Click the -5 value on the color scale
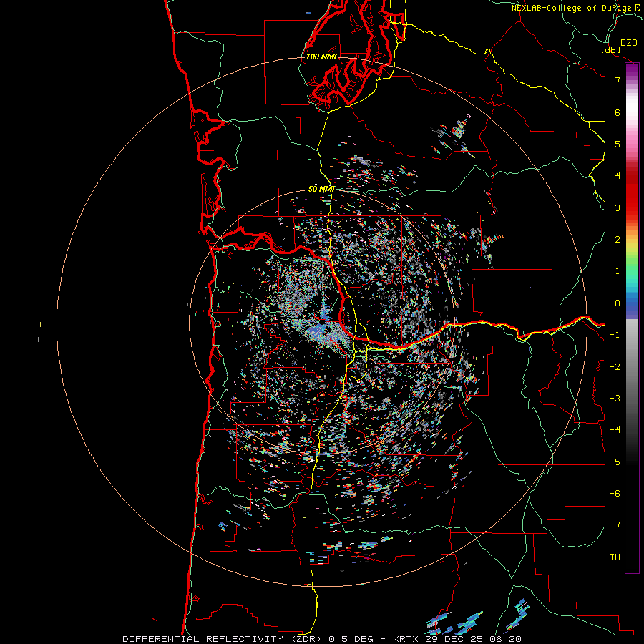The width and height of the screenshot is (644, 644). coord(615,462)
